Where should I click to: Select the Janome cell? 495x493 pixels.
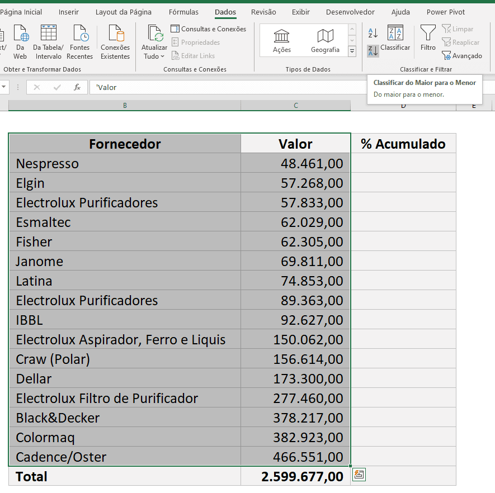tap(125, 261)
